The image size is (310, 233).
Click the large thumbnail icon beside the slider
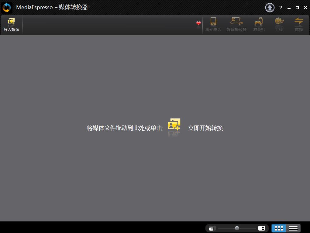262,228
